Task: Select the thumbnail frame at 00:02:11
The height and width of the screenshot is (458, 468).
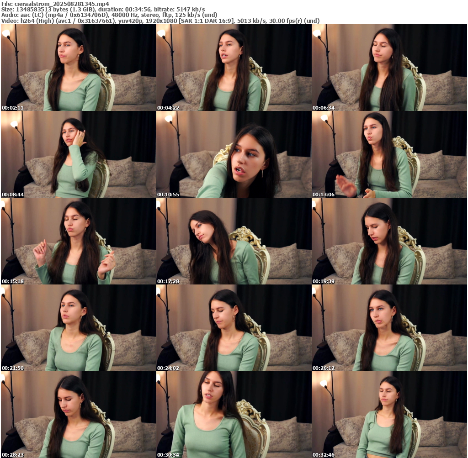Action: (79, 68)
